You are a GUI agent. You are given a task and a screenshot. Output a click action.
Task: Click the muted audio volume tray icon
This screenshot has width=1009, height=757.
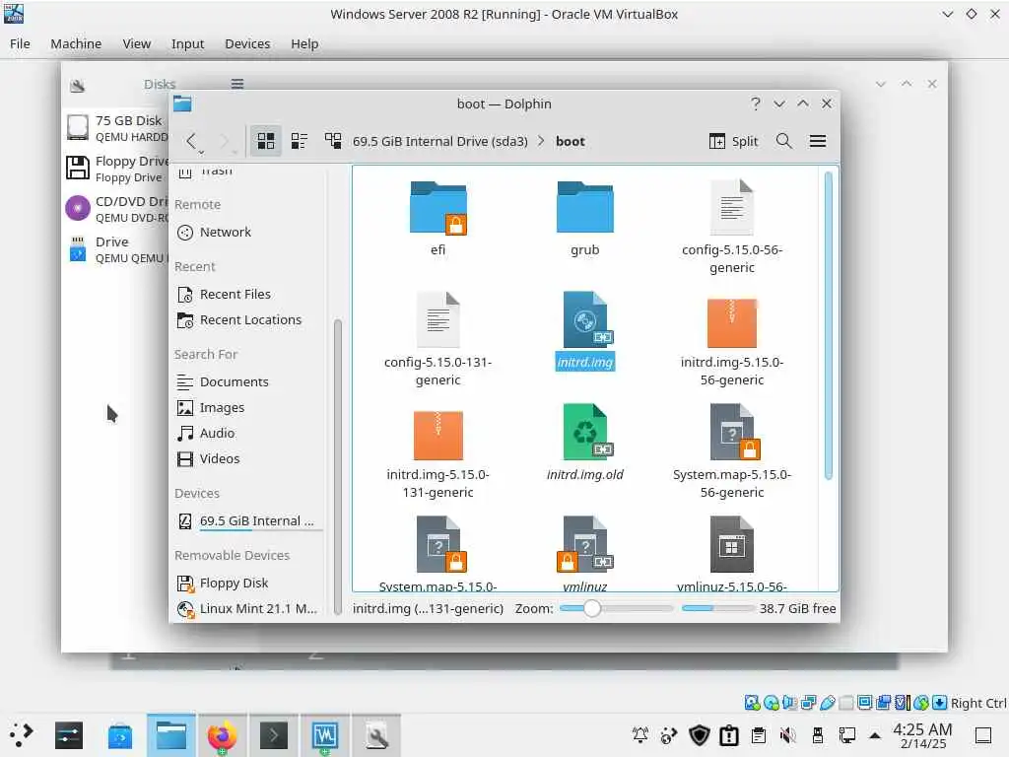[787, 734]
